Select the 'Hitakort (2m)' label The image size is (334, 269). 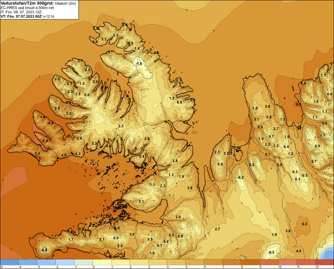point(65,3)
